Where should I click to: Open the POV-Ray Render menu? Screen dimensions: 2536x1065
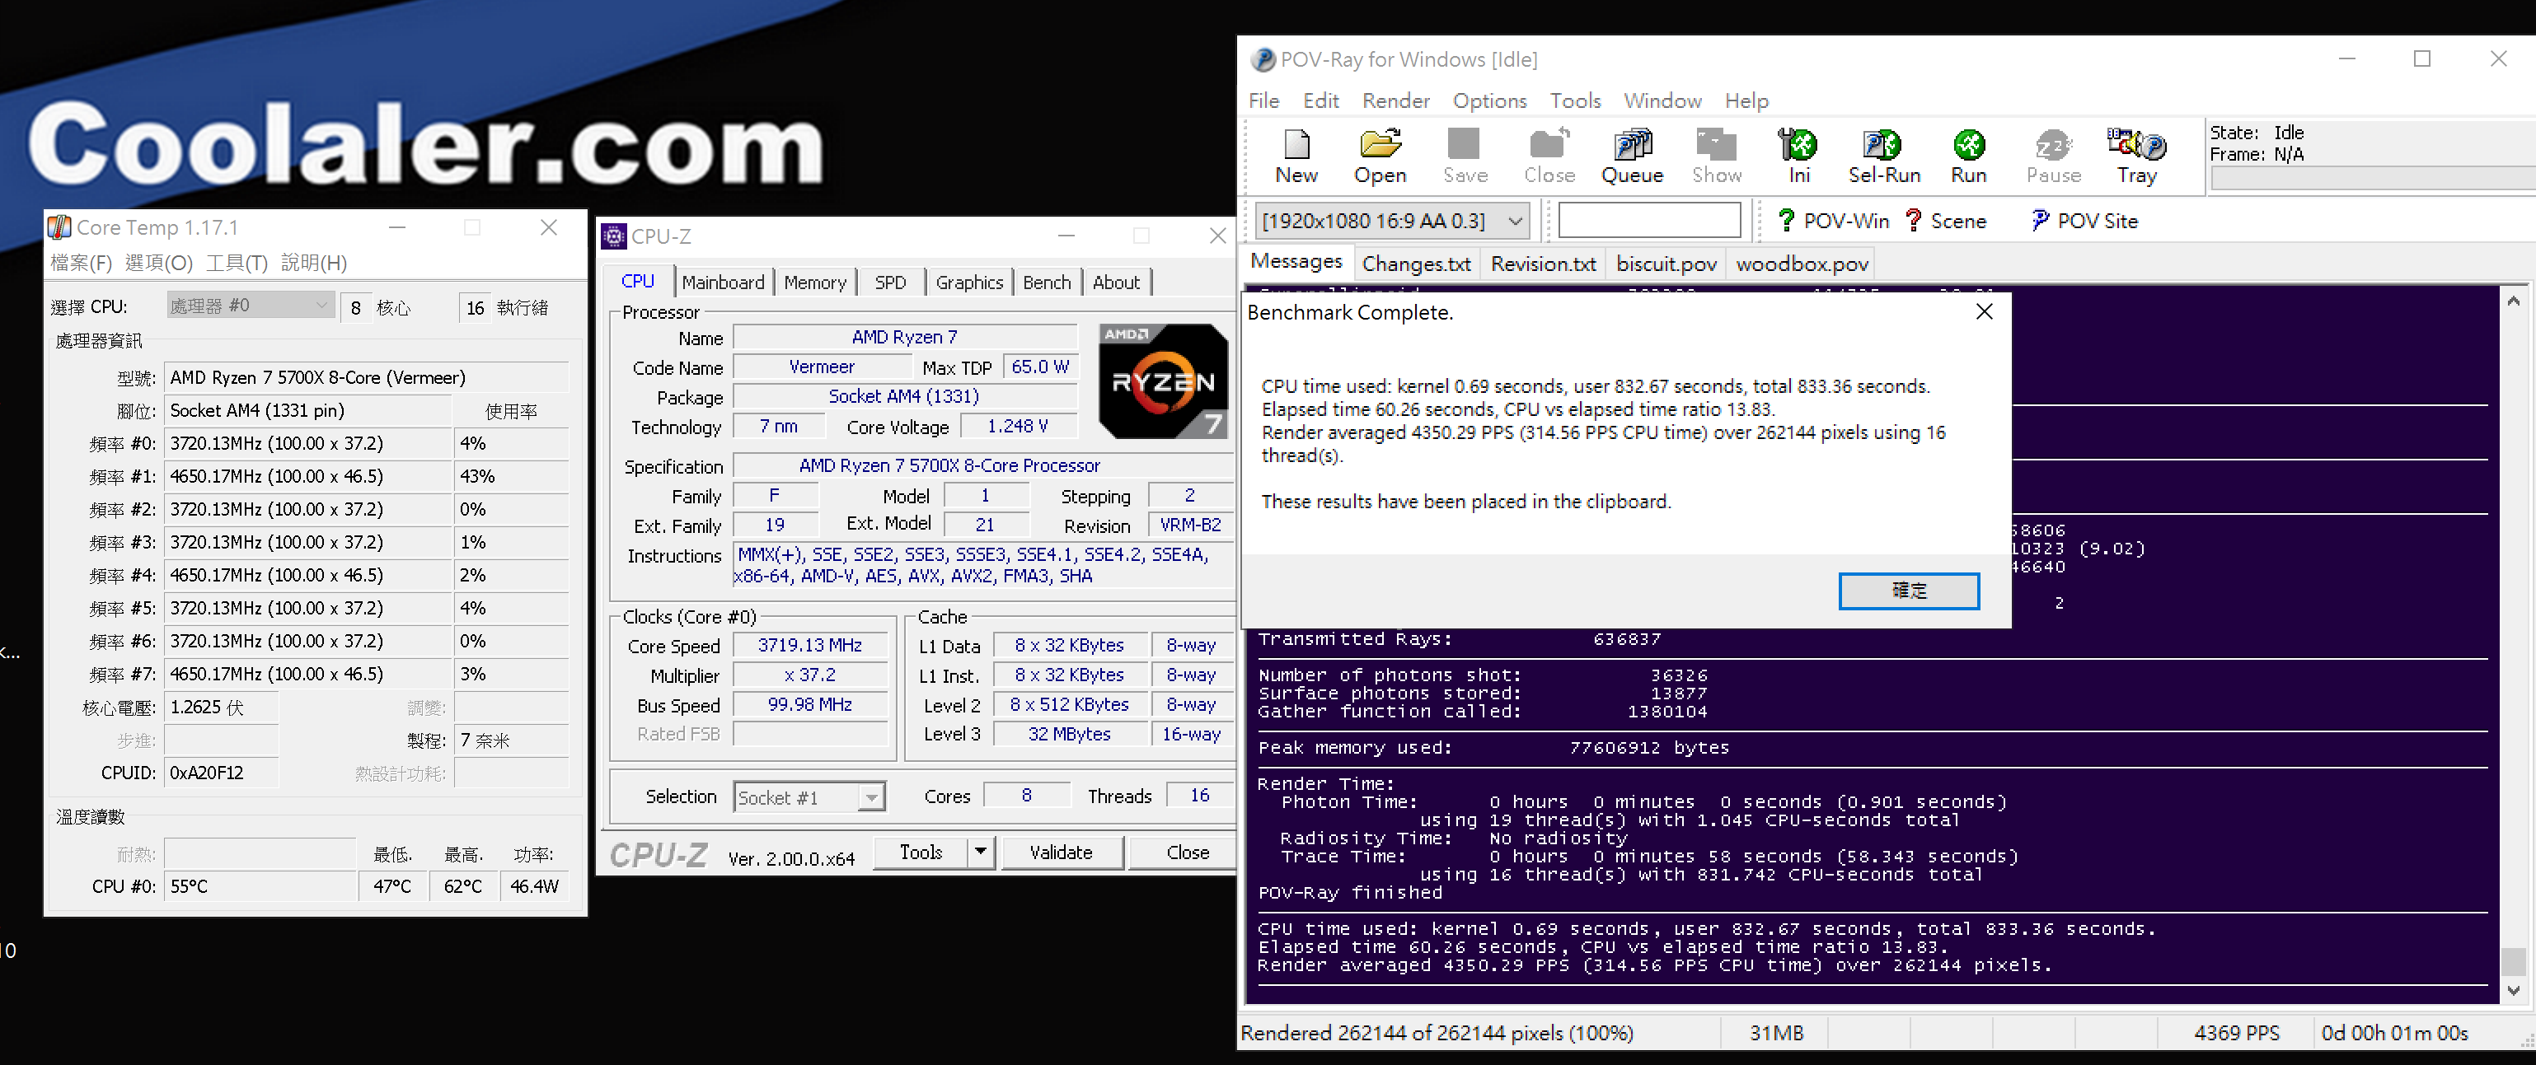(1395, 101)
